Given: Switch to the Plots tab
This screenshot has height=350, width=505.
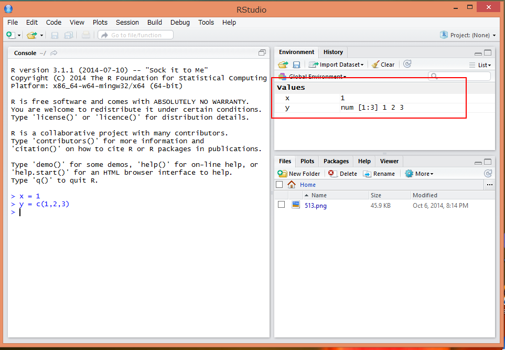Looking at the screenshot, I should click(x=307, y=161).
